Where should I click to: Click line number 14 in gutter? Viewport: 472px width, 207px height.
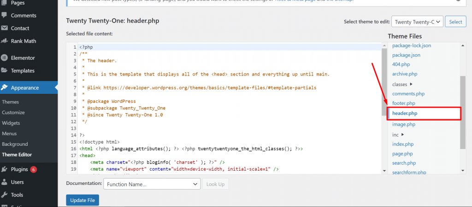tap(73, 135)
